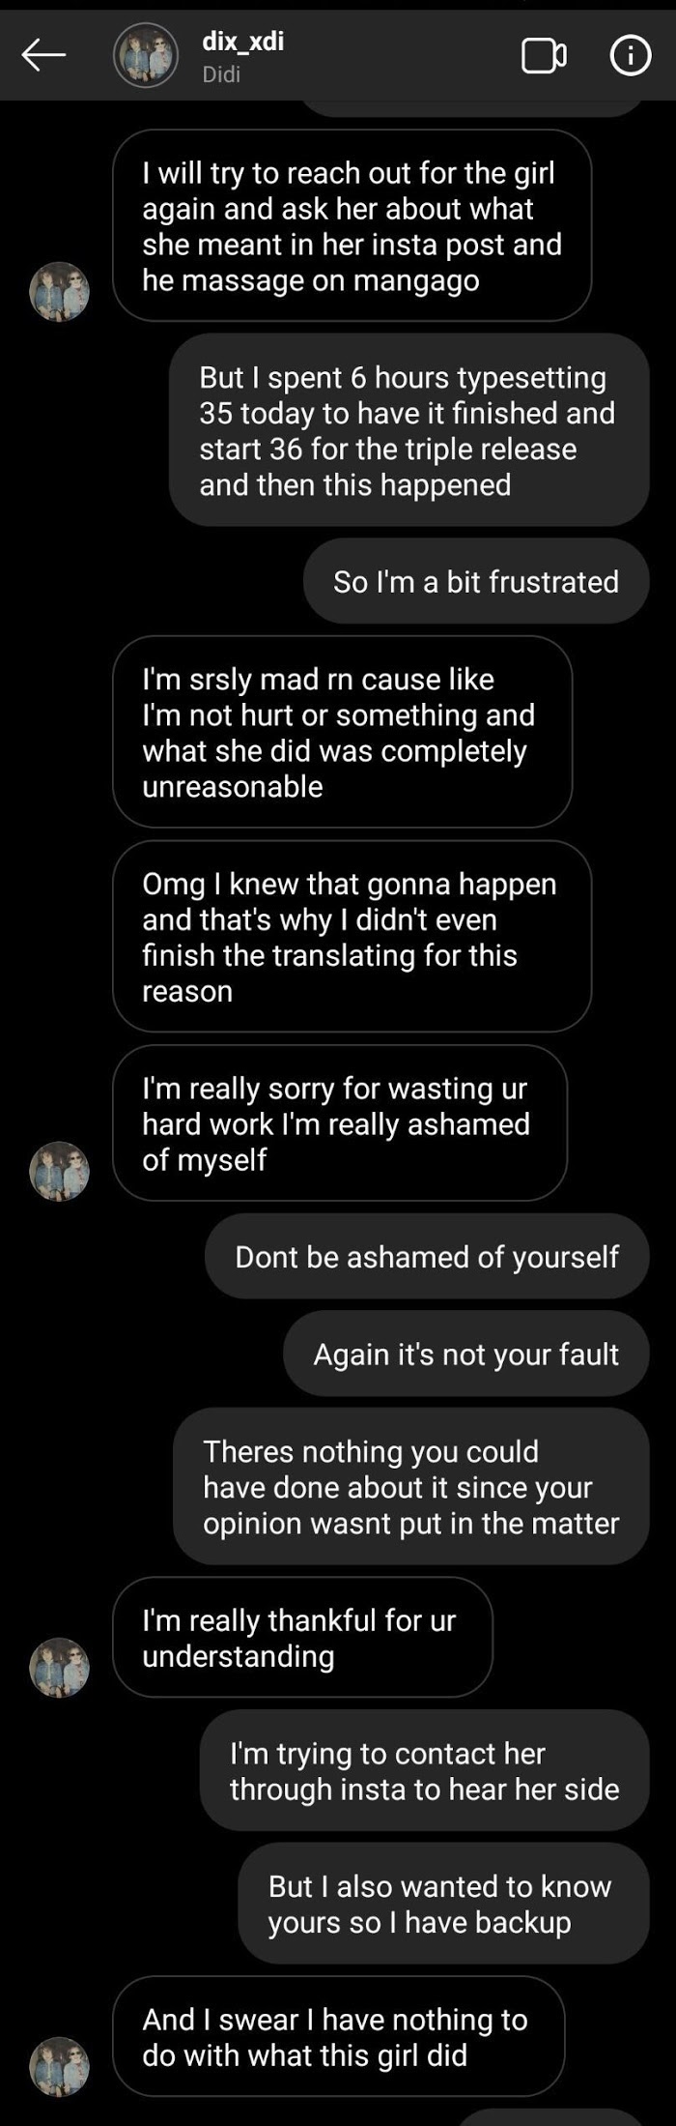The width and height of the screenshot is (676, 2126).
Task: Tap avatar beside 'thankful for ur understanding' message
Action: 60,1667
